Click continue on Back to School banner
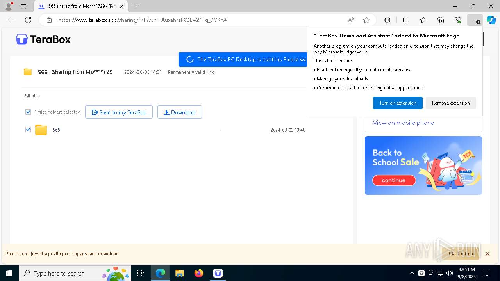The height and width of the screenshot is (281, 500). [x=394, y=180]
